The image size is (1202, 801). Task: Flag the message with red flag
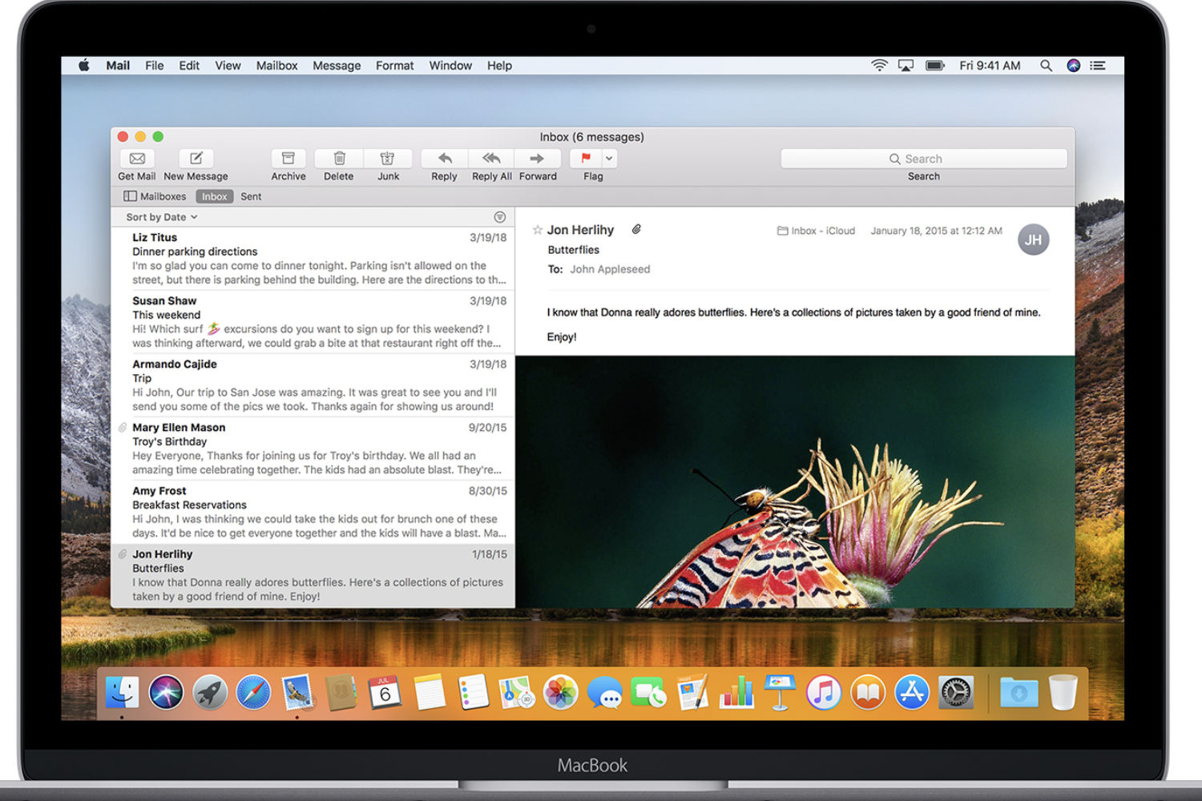coord(586,159)
